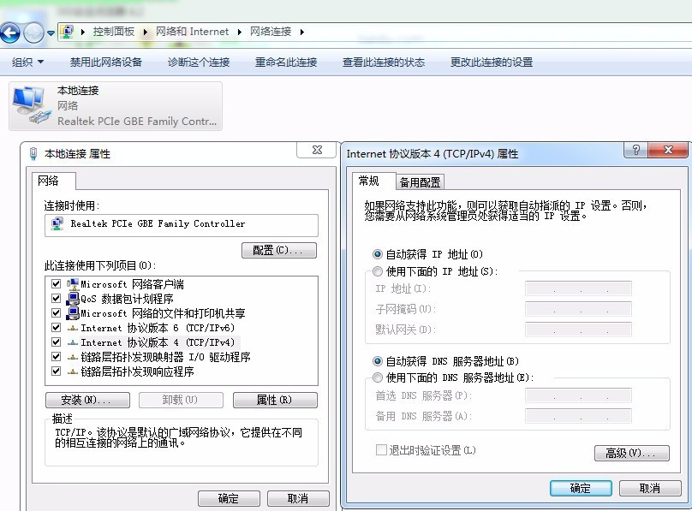Cancel the 本地连接 属性 dialog
This screenshot has width=692, height=511.
[x=298, y=498]
